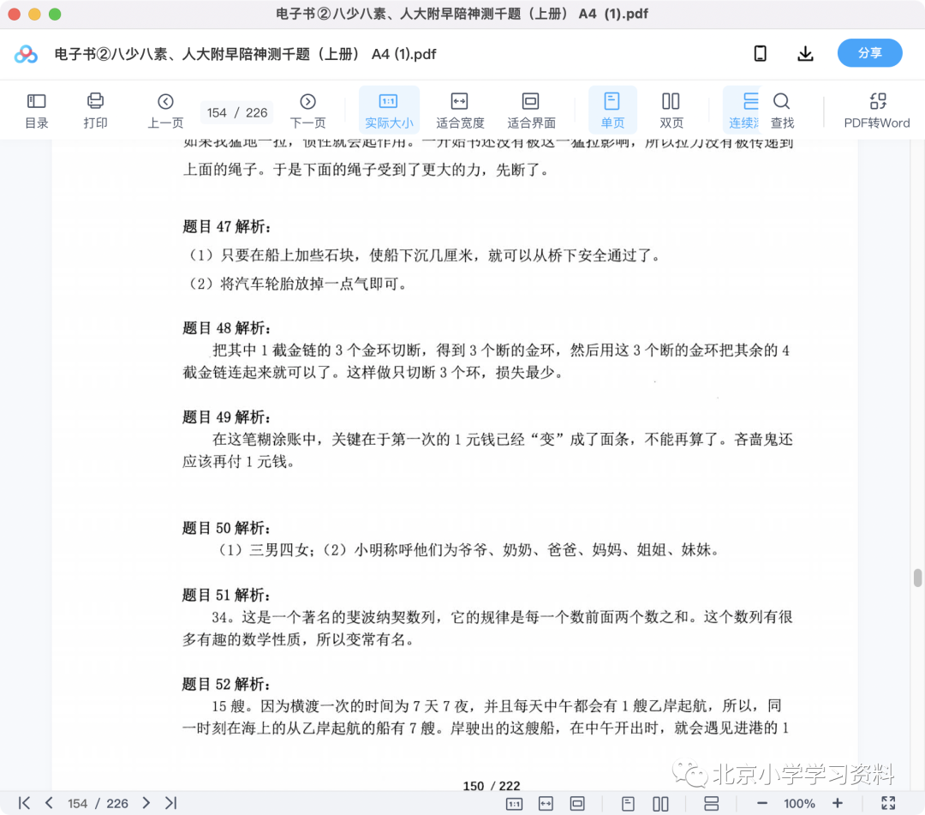
Task: Click the 100% zoom level value
Action: coord(799,804)
